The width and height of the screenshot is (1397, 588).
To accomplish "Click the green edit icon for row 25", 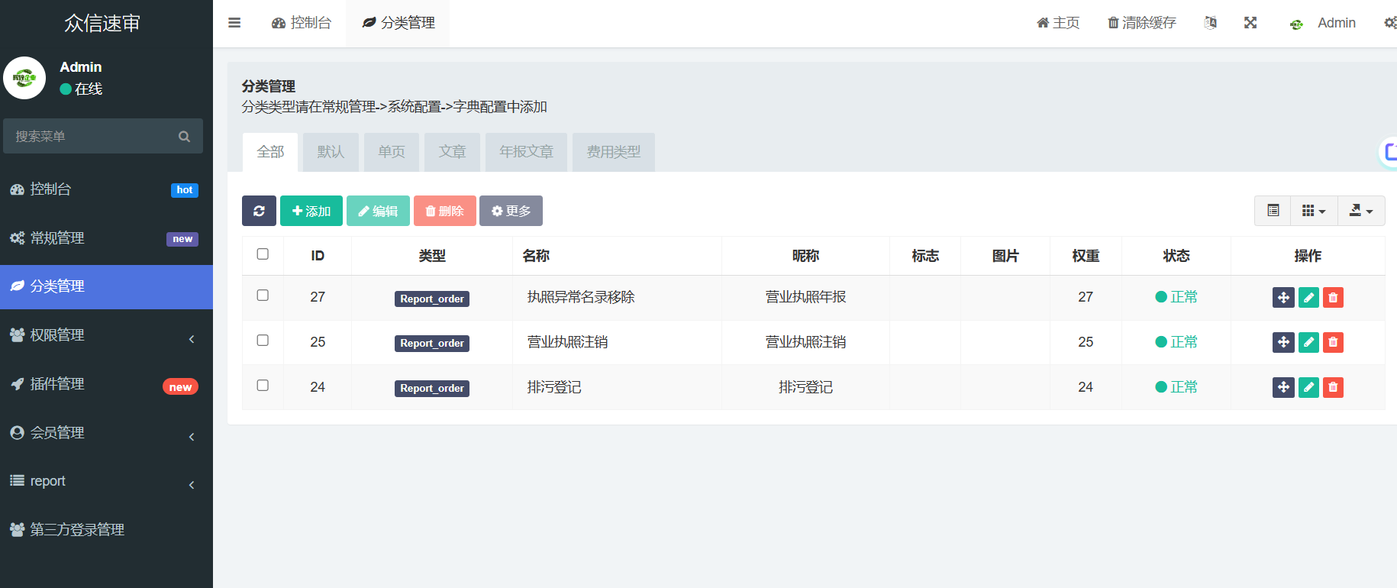I will tap(1308, 342).
